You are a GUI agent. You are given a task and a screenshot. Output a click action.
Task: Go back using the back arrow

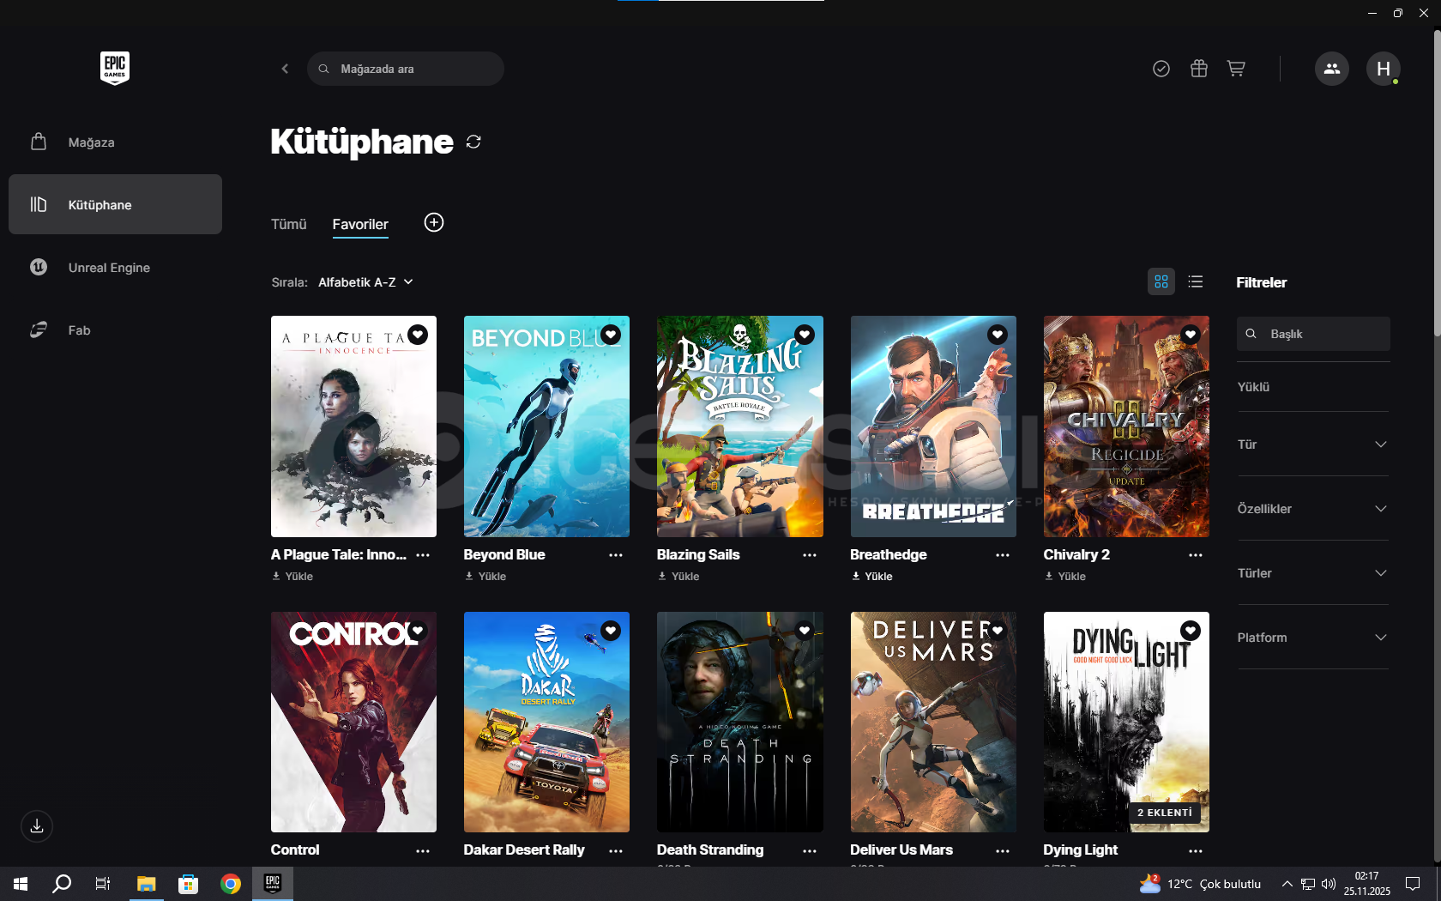click(x=285, y=69)
